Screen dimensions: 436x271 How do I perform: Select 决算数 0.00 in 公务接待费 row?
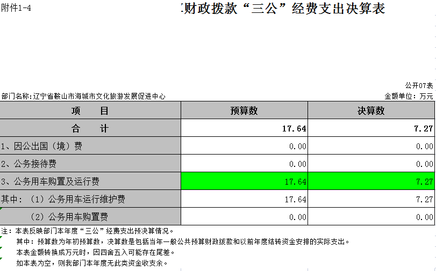point(371,164)
